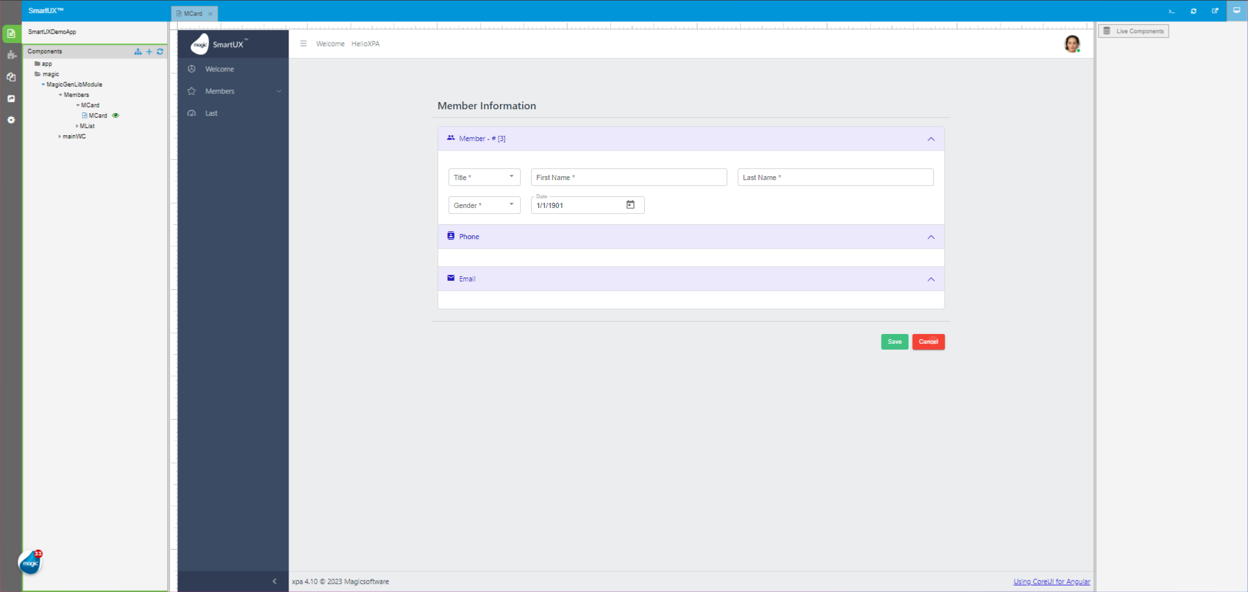Select the terminal icon in the top bar
Screen dimensions: 1248x592
point(1171,11)
